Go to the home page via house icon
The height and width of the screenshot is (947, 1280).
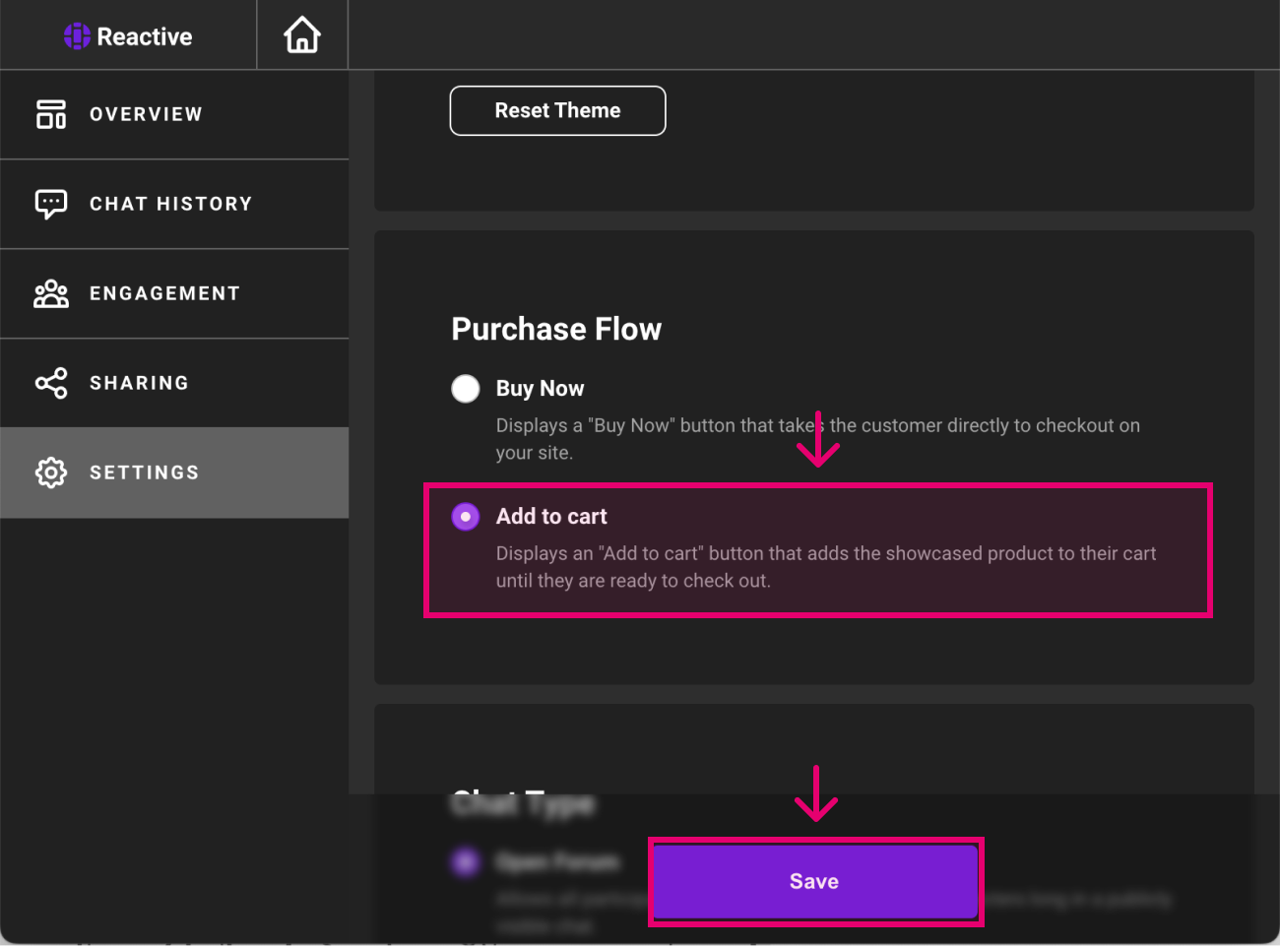click(302, 35)
